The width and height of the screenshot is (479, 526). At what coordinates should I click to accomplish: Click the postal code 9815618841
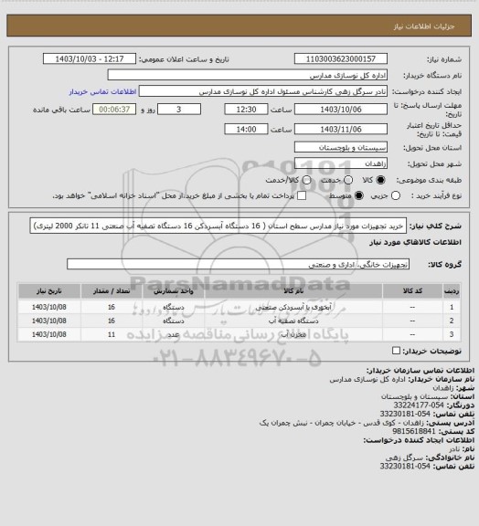(414, 431)
